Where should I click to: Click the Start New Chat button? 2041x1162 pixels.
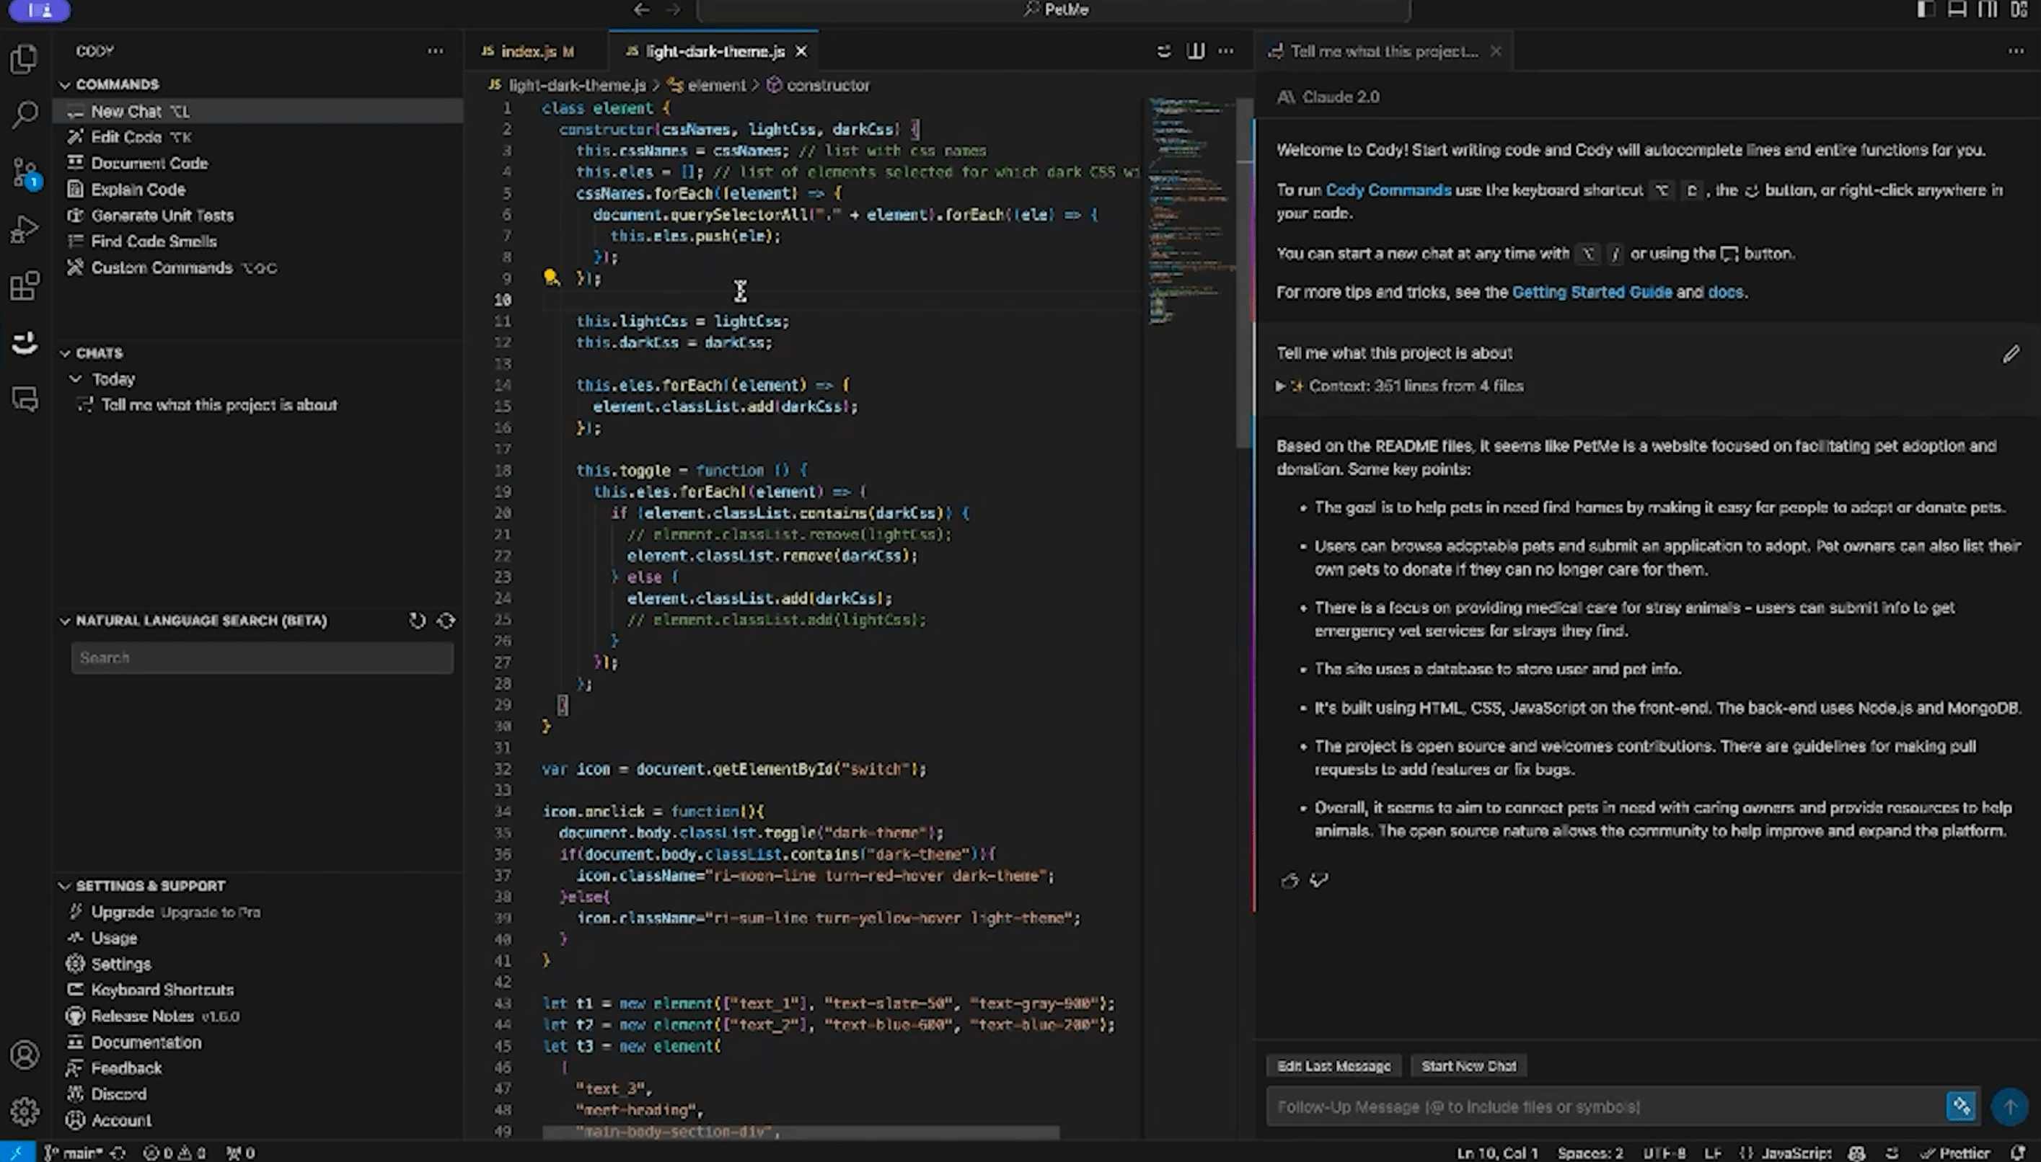tap(1467, 1065)
